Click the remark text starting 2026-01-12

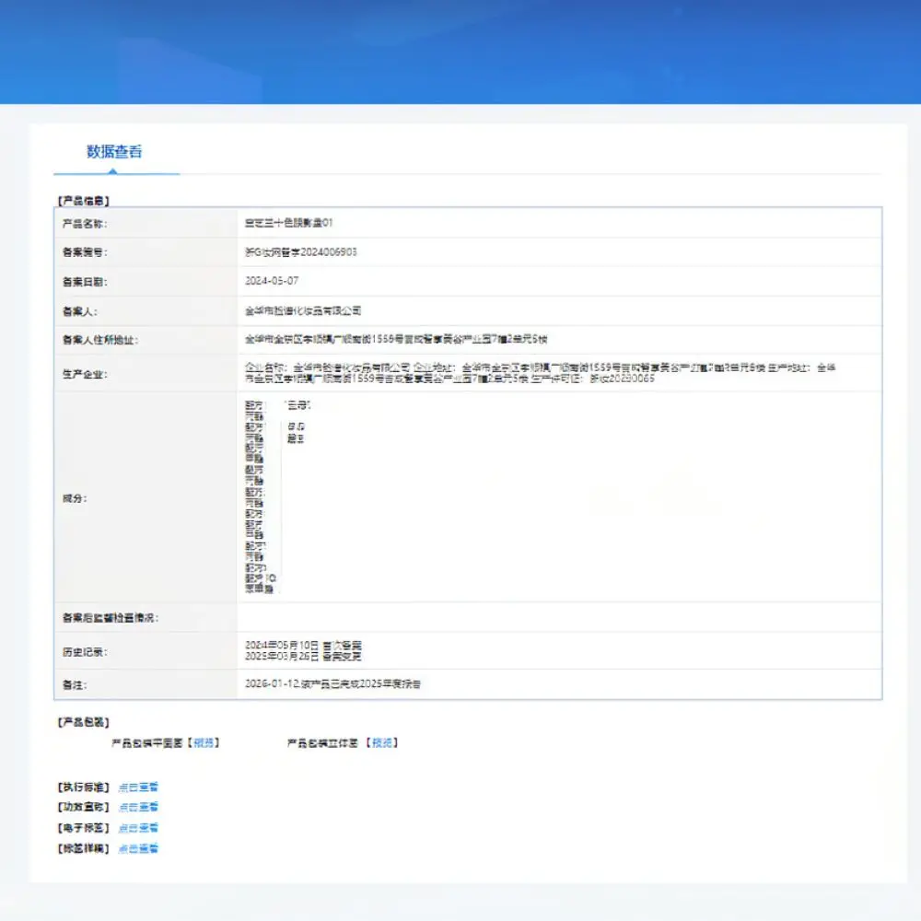click(332, 683)
